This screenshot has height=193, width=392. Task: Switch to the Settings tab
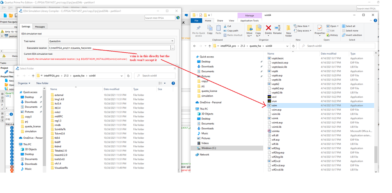[x=26, y=27]
